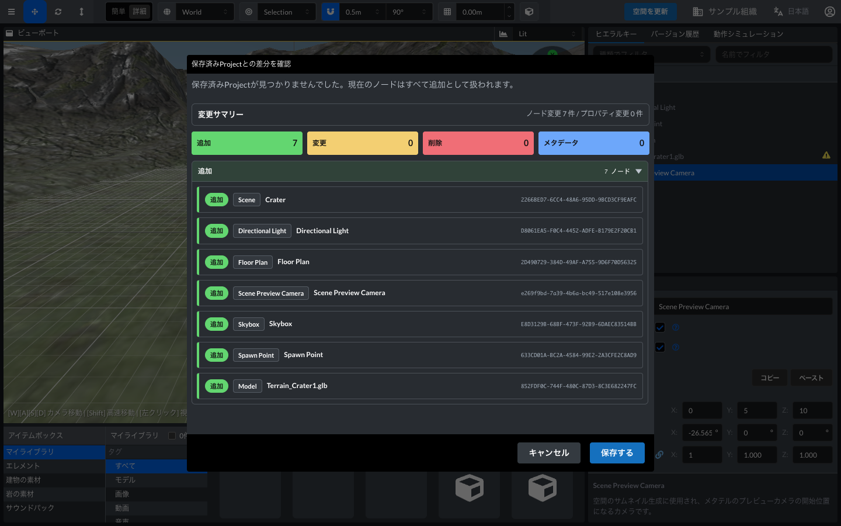
Task: Select the vertical scale tool
Action: (81, 12)
